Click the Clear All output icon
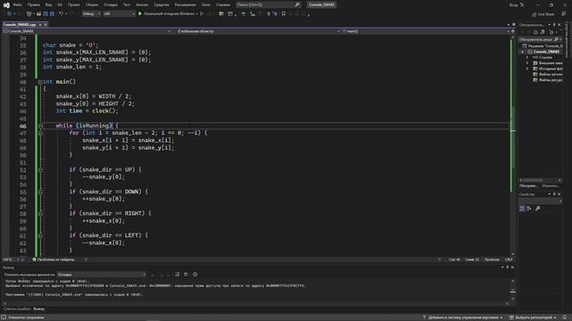572x321 pixels. (177, 275)
